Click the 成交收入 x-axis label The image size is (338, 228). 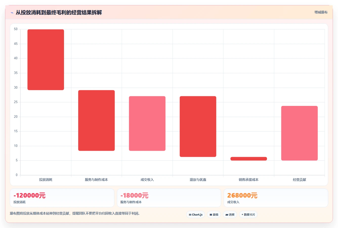[x=147, y=180]
